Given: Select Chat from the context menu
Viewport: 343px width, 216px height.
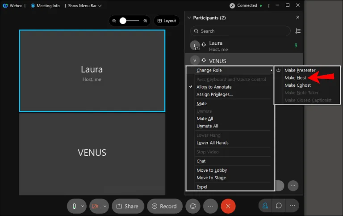Looking at the screenshot, I should (x=201, y=161).
